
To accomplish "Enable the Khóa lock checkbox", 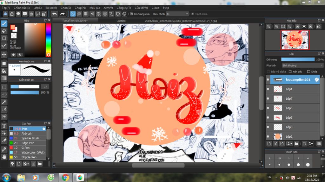I will click(x=308, y=72).
